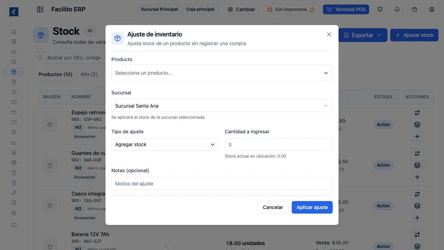444x250 pixels.
Task: Focus the Cantidad a ingresar field
Action: click(279, 144)
